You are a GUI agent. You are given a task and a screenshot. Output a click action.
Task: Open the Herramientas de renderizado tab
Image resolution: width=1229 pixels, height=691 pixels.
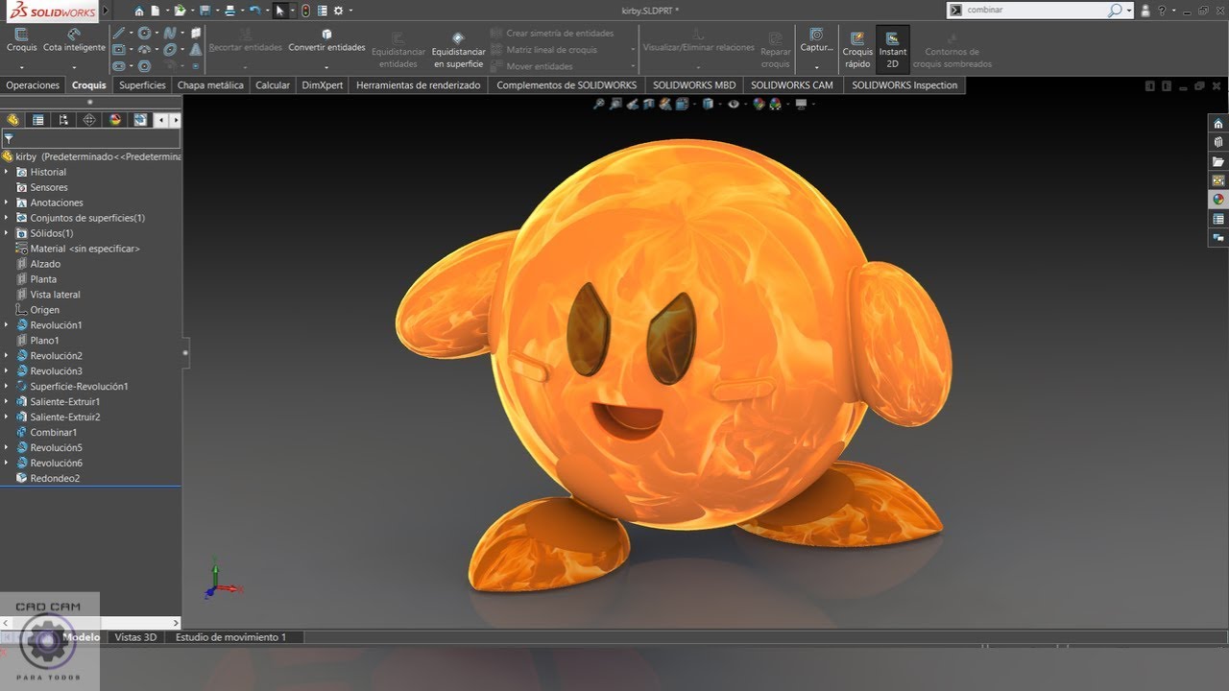[x=418, y=85]
